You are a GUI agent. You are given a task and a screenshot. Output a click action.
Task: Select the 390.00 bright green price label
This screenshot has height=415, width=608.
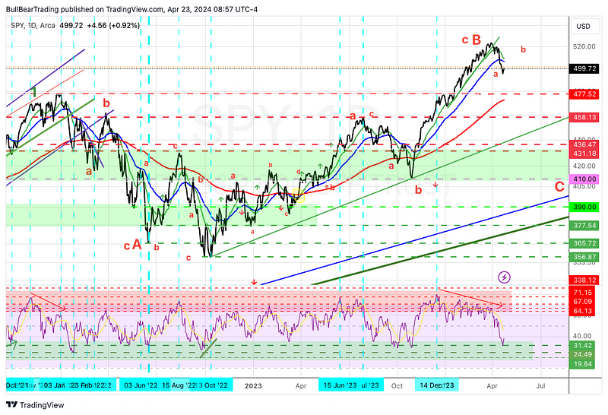[584, 207]
